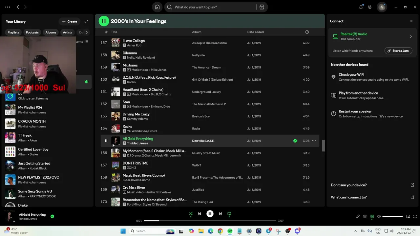The height and width of the screenshot is (236, 420).
Task: Show hidden tray icons chevron
Action: tap(355, 231)
